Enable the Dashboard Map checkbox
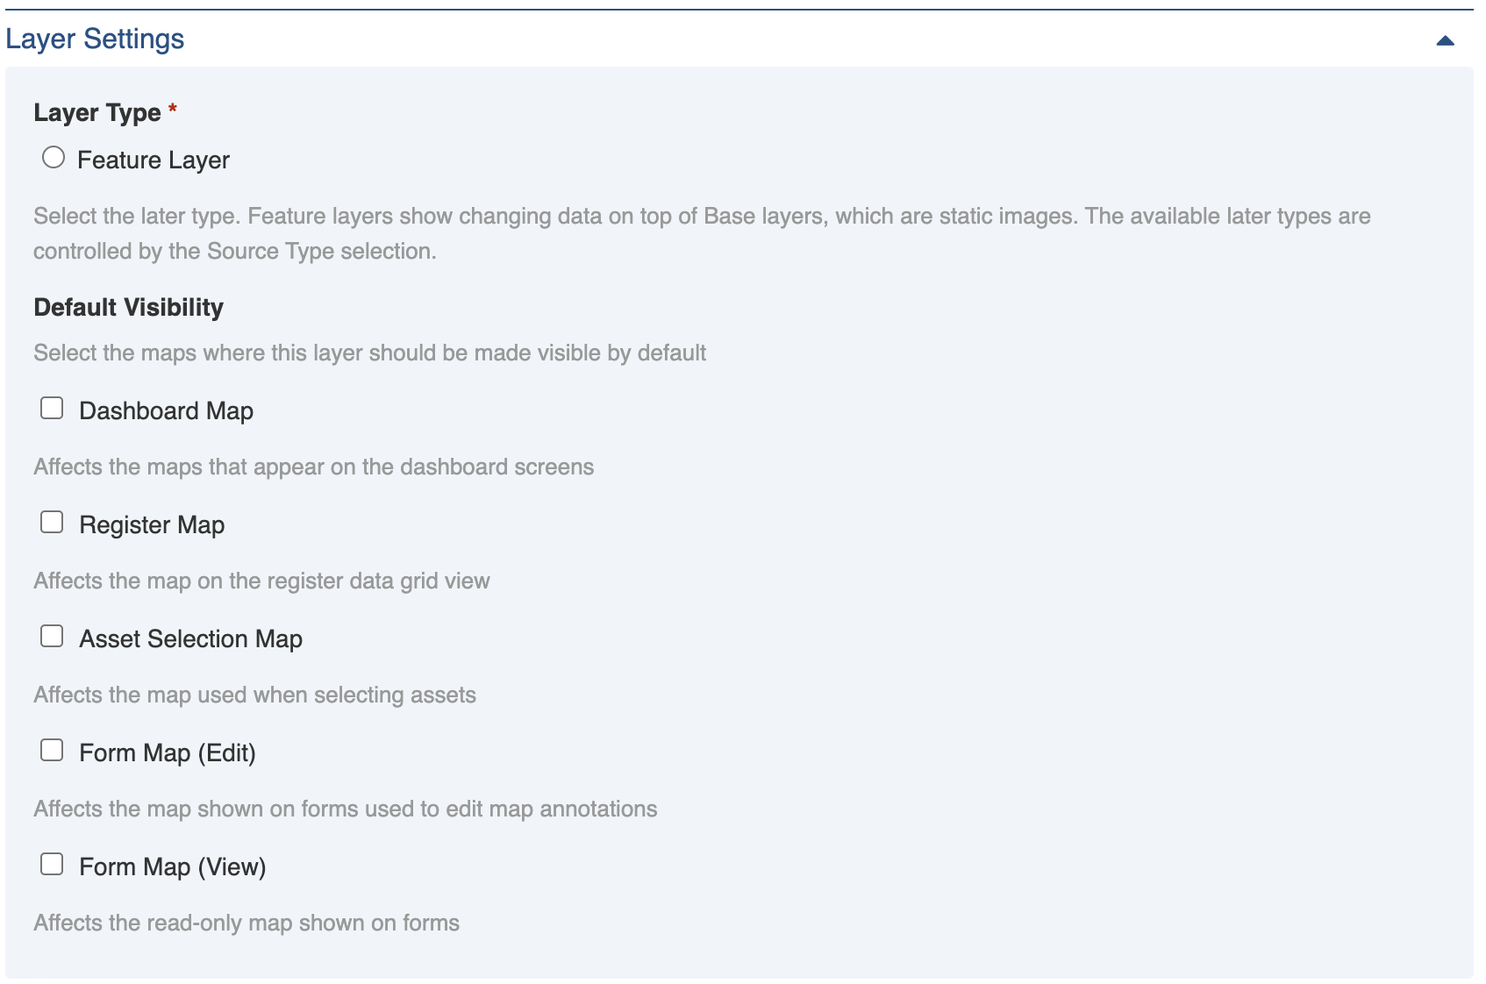The image size is (1486, 984). [x=52, y=407]
